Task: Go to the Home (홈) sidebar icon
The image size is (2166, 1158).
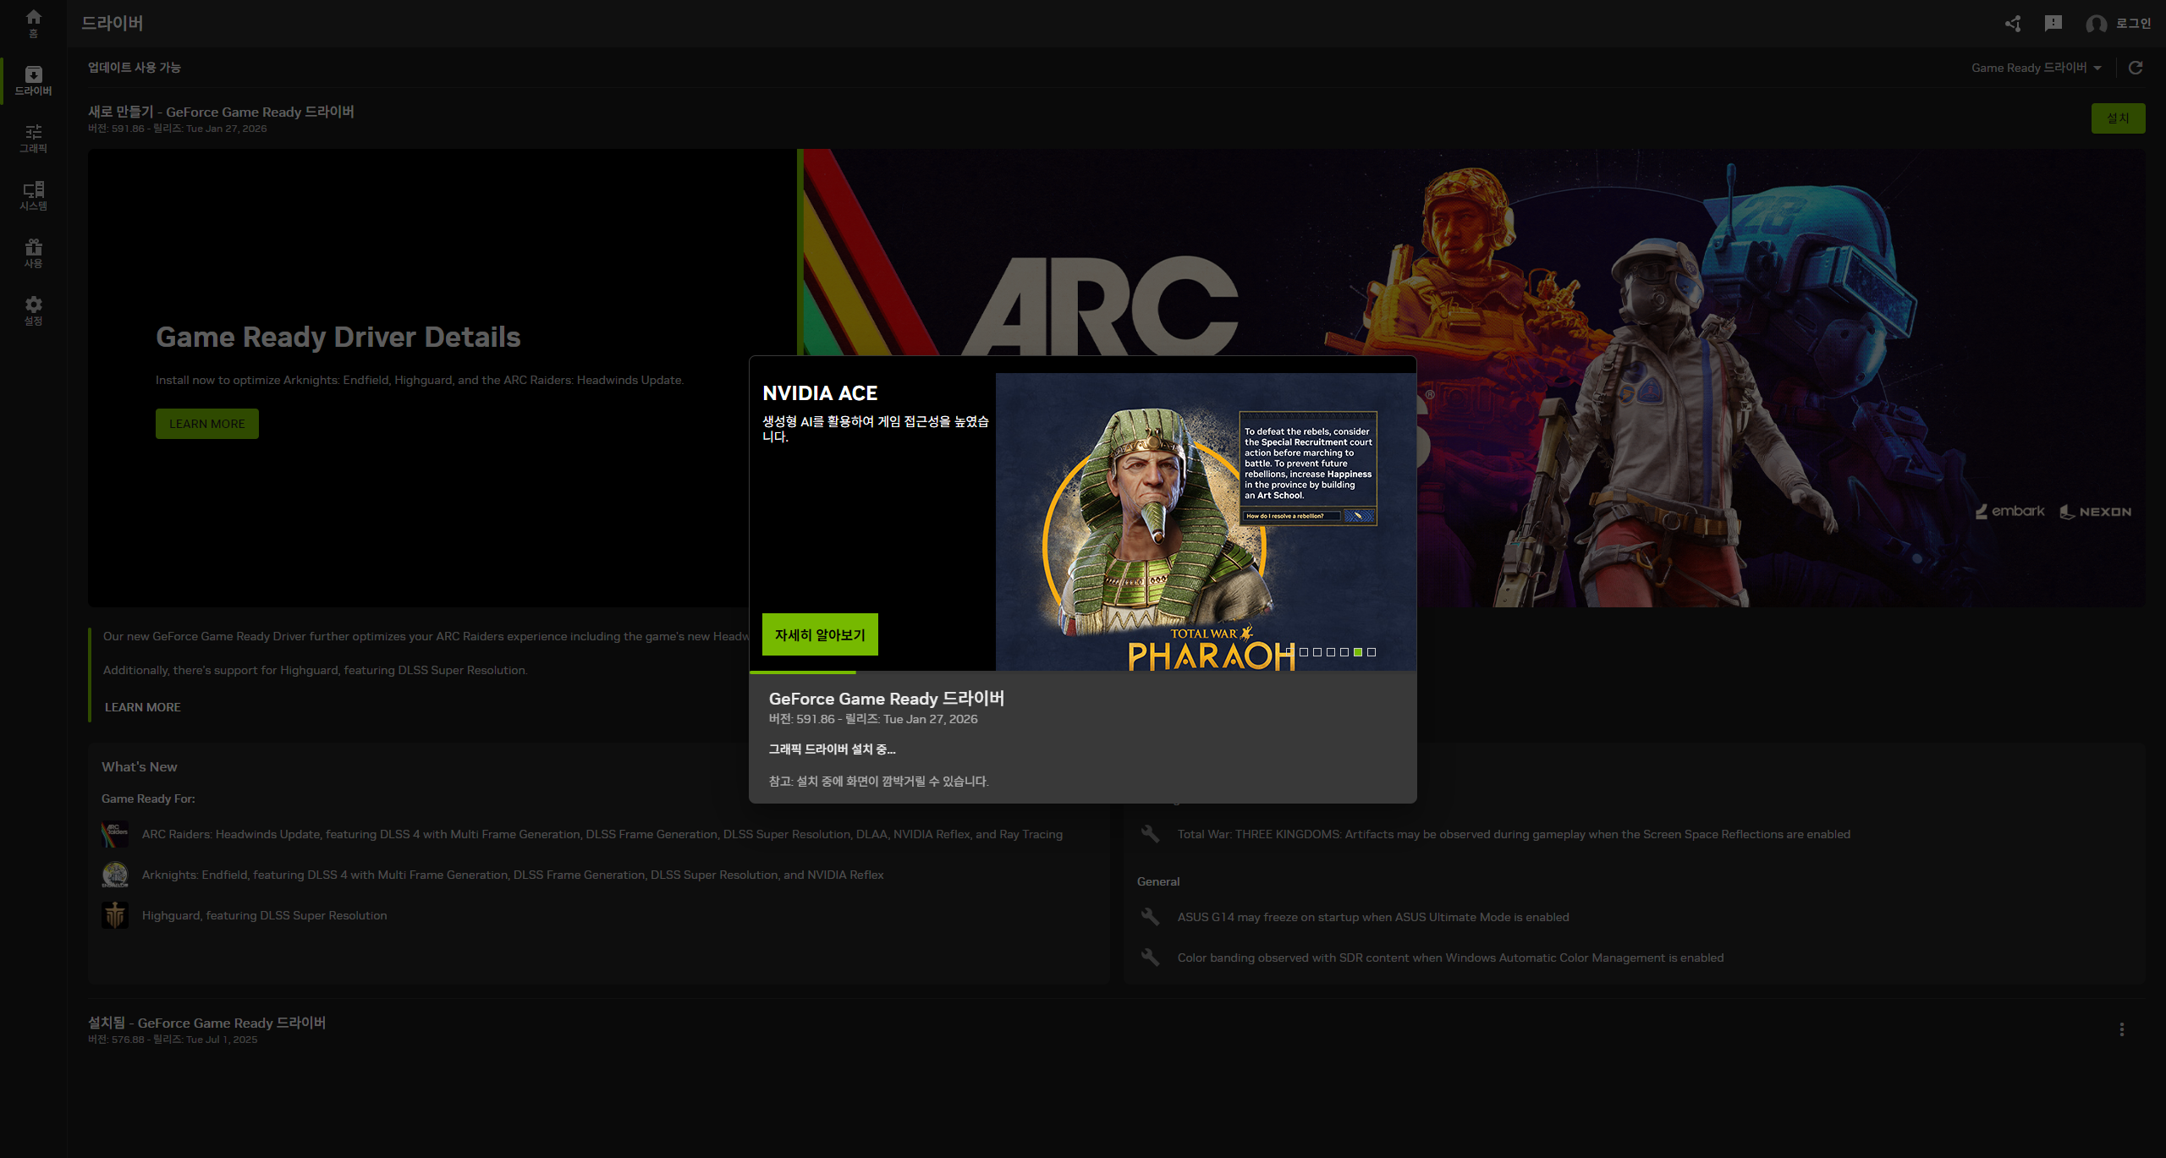Action: pos(33,23)
